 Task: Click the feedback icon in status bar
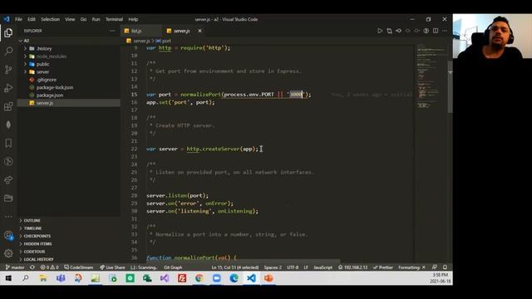434,267
